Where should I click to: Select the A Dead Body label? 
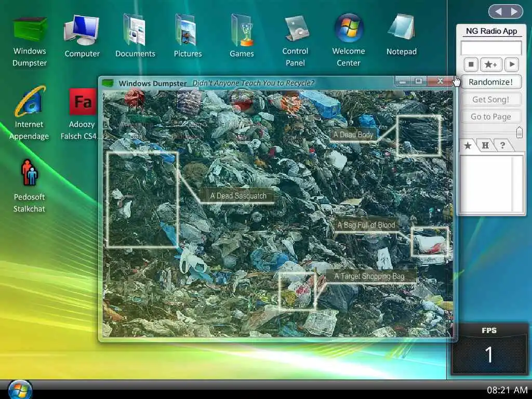(x=353, y=135)
